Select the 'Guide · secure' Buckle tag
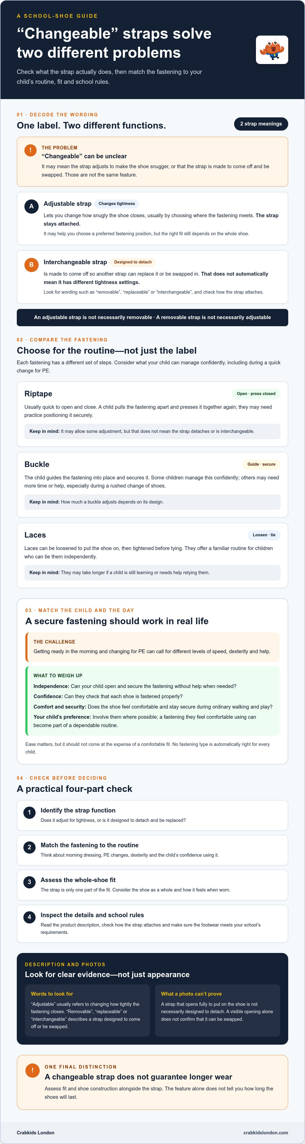Screen dimensions: 305x1144 pyautogui.click(x=262, y=464)
